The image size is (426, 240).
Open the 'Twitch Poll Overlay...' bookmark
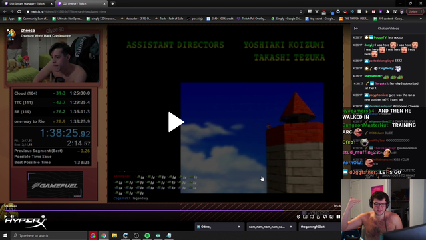coord(252,19)
